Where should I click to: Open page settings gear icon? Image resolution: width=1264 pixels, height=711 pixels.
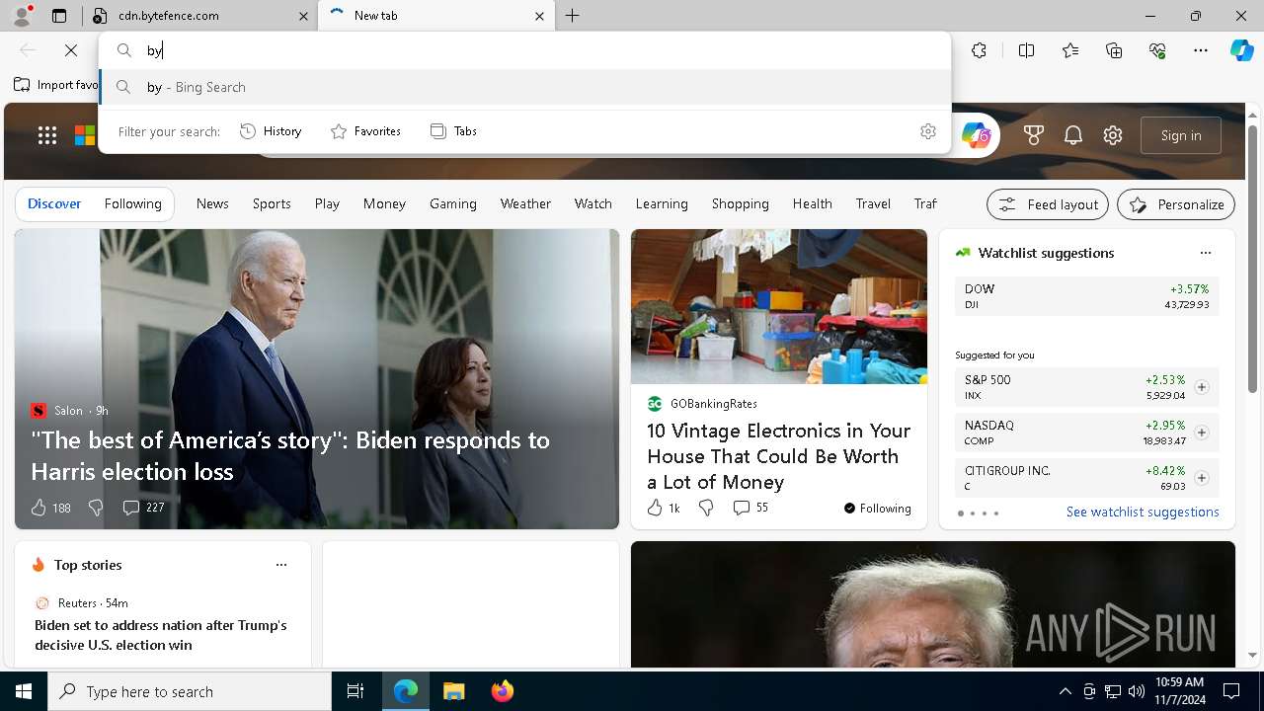[1113, 135]
